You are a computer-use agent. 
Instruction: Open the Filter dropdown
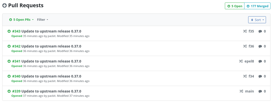point(42,20)
